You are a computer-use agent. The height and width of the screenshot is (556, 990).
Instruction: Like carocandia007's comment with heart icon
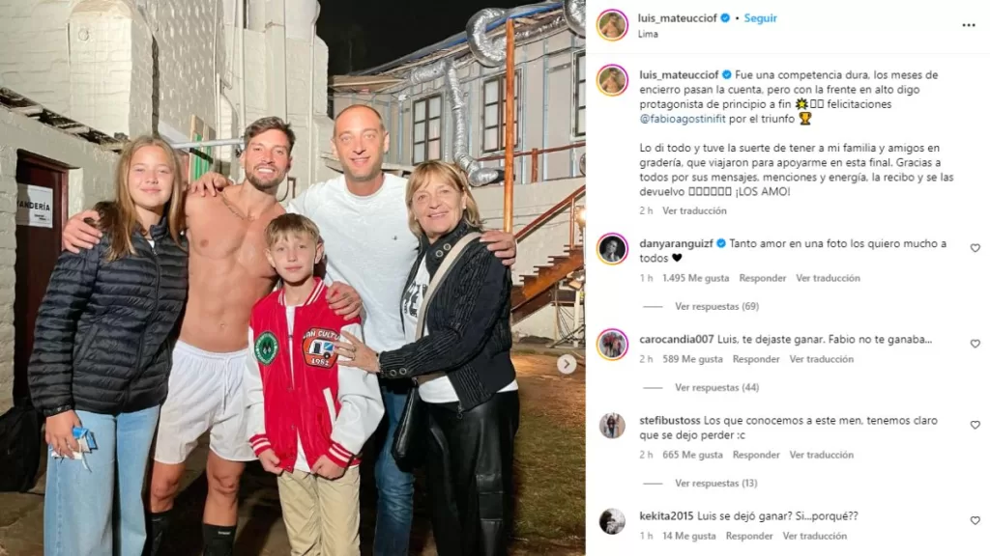point(975,344)
